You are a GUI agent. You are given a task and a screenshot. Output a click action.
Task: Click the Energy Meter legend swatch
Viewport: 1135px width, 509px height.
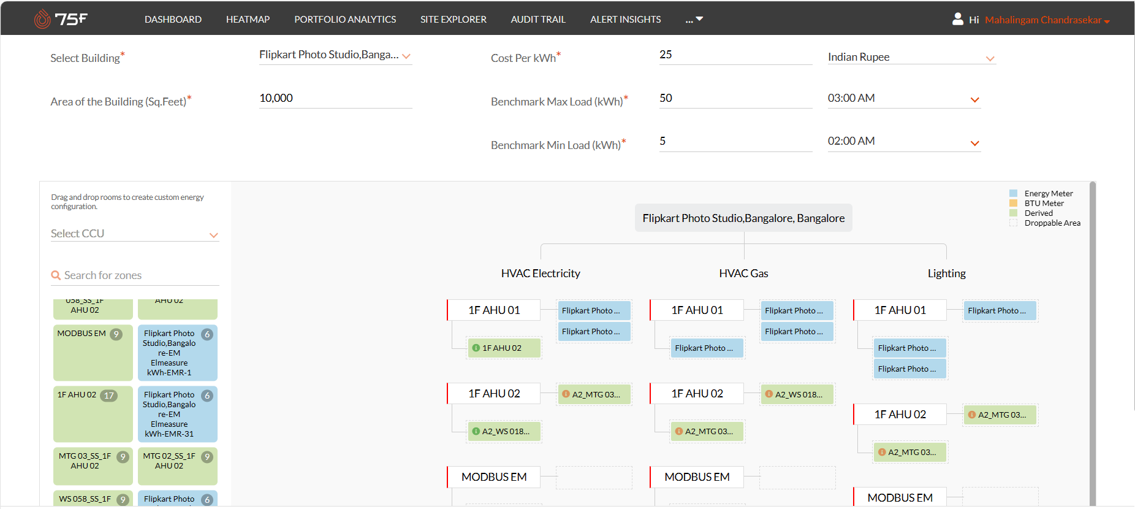pos(1013,193)
